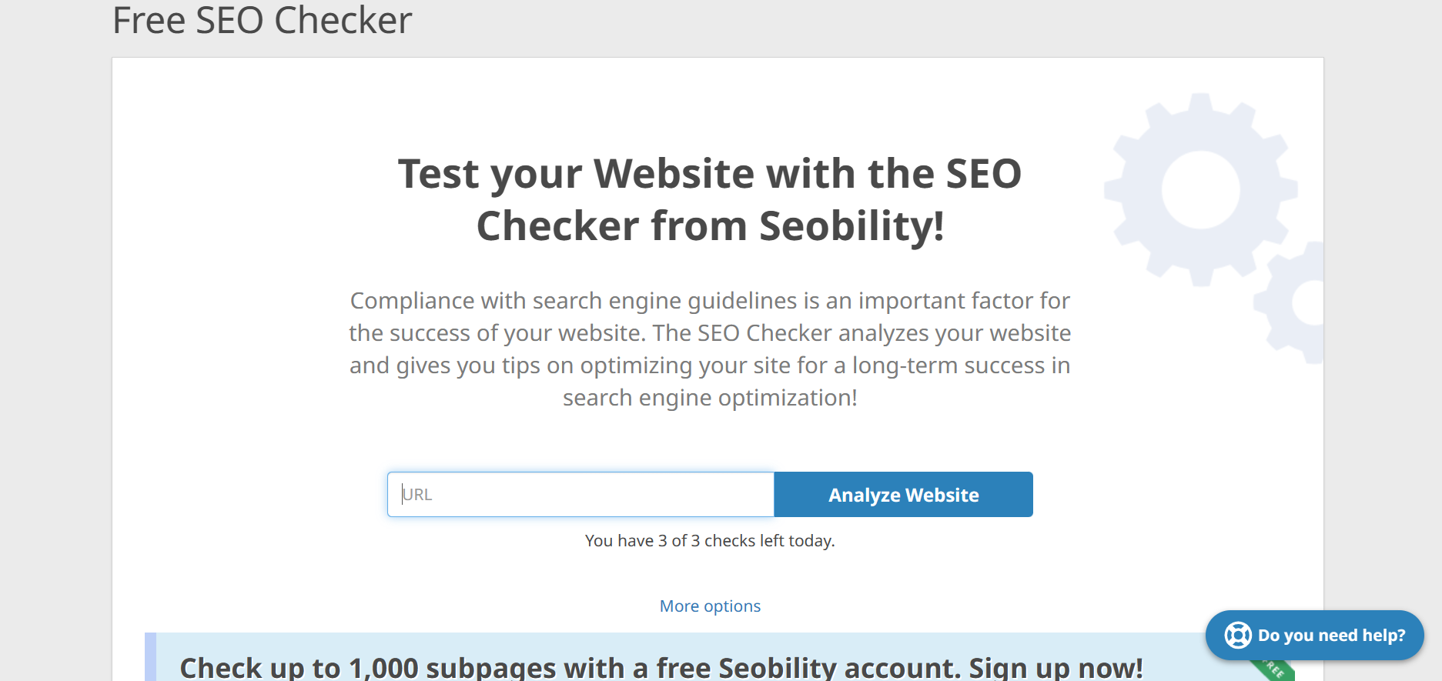The image size is (1442, 681).
Task: Click the Analyze Website button
Action: (903, 494)
